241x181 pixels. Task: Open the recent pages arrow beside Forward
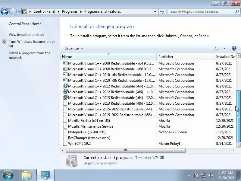point(19,12)
